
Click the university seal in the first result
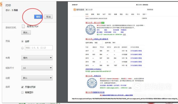coord(91,30)
